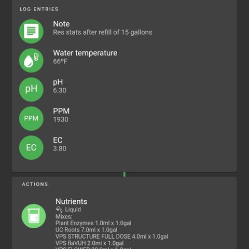Tap the green EC circle icon
Viewport: 249px width, 249px height.
[x=31, y=147]
